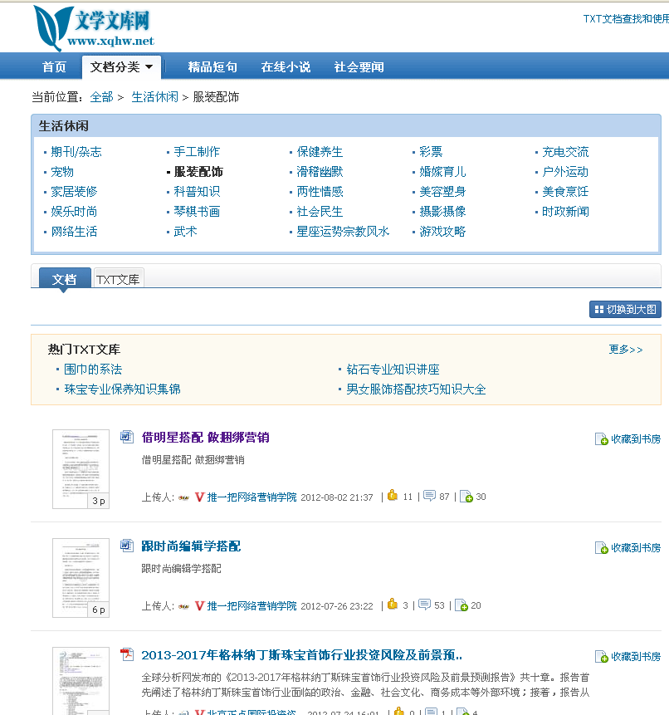Click 生活休闲 in the breadcrumb path
Screen dimensions: 669x715
(154, 97)
